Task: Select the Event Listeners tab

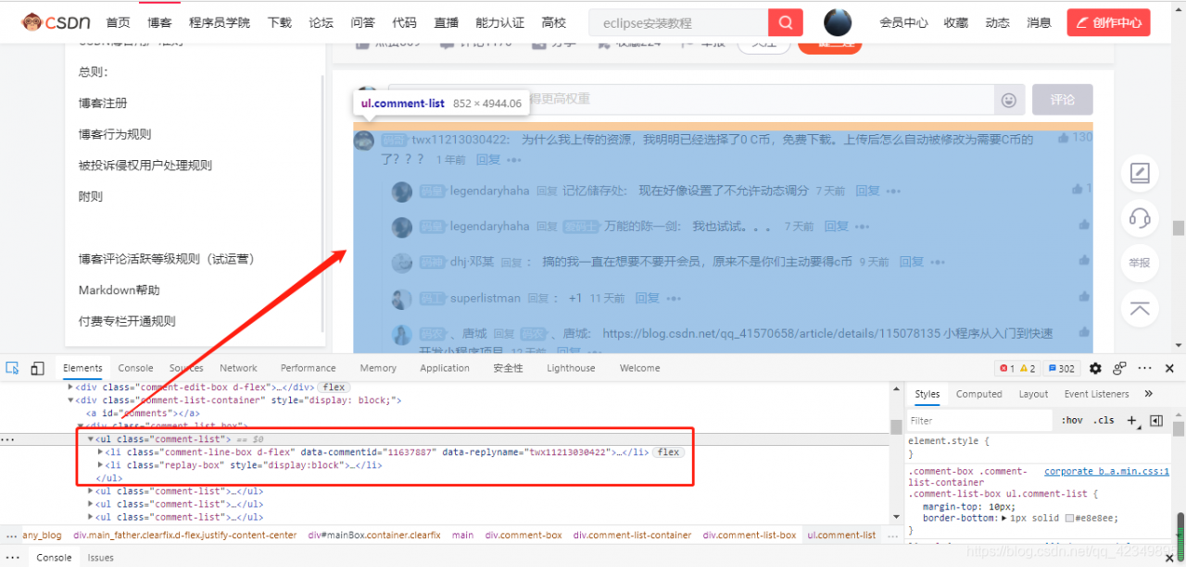Action: coord(1096,394)
